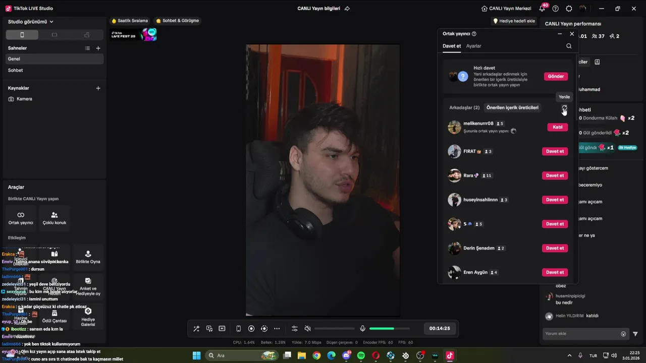
Task: Open Discord from the taskbar
Action: coord(346,355)
